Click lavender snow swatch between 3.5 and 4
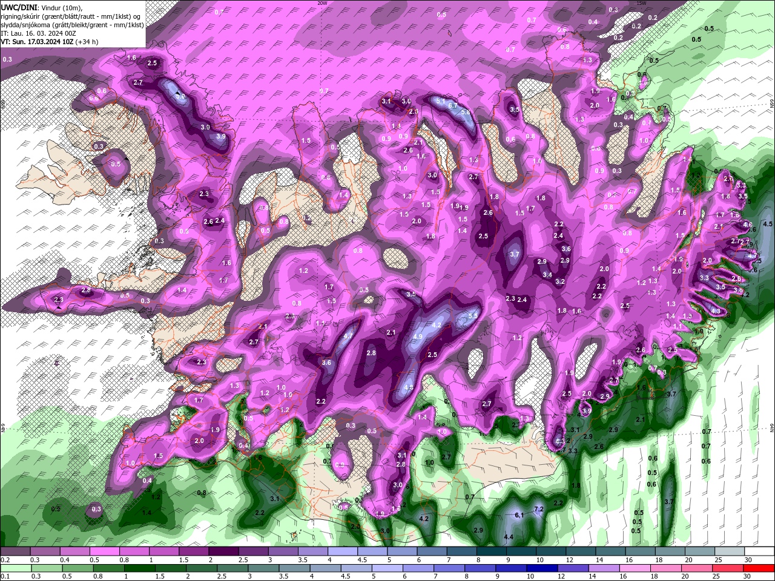Viewport: 775px width, 581px height. [x=312, y=551]
